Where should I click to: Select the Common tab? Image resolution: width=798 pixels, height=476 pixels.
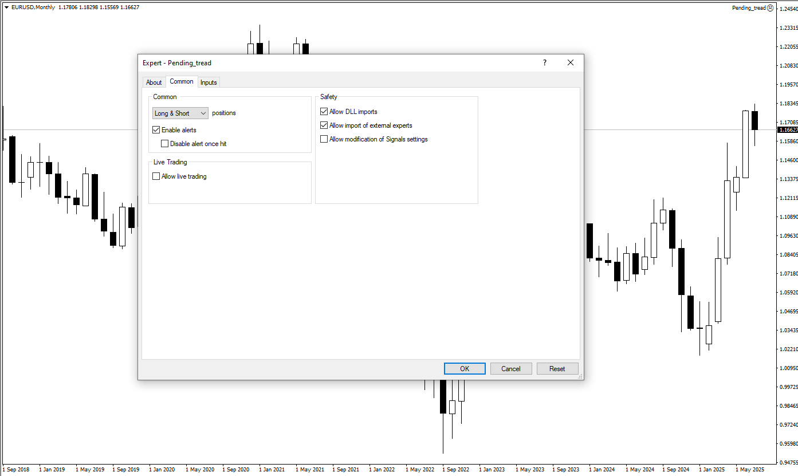182,81
